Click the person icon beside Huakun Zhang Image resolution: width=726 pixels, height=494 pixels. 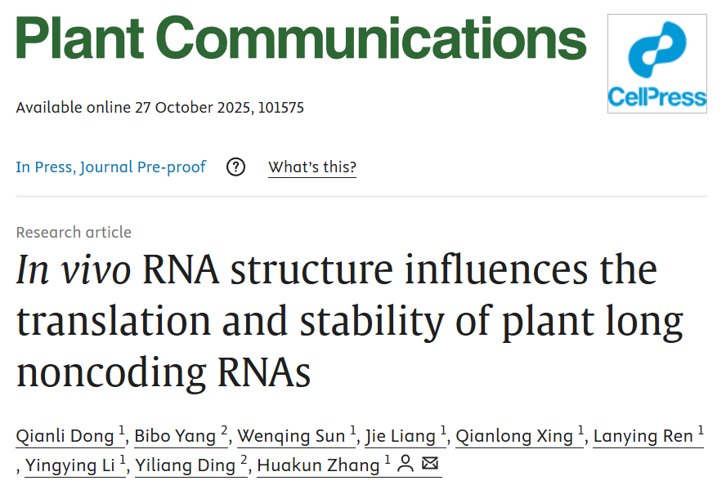pos(405,465)
